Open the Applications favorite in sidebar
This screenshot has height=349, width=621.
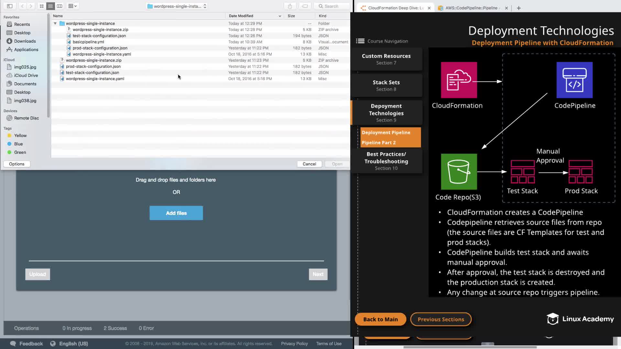click(x=26, y=49)
